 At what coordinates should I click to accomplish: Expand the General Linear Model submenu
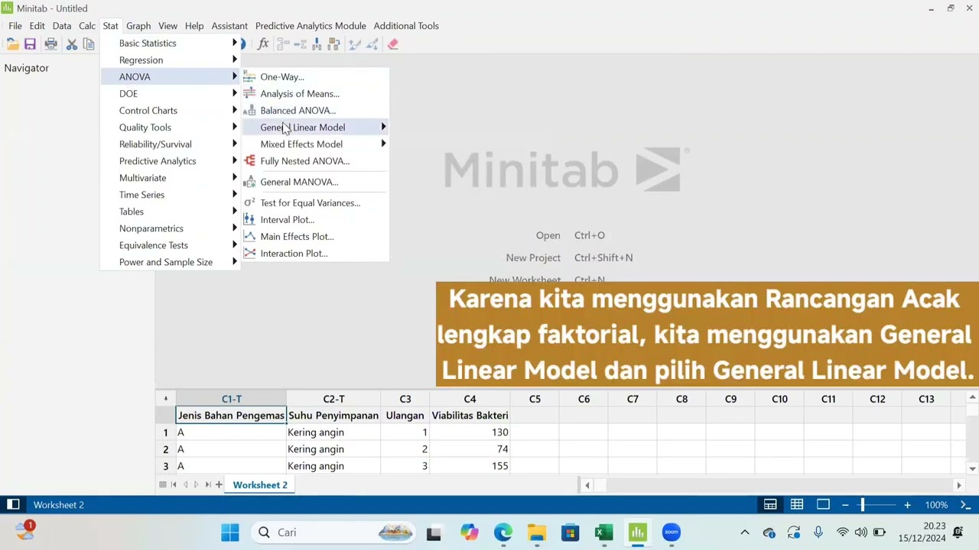click(x=315, y=127)
